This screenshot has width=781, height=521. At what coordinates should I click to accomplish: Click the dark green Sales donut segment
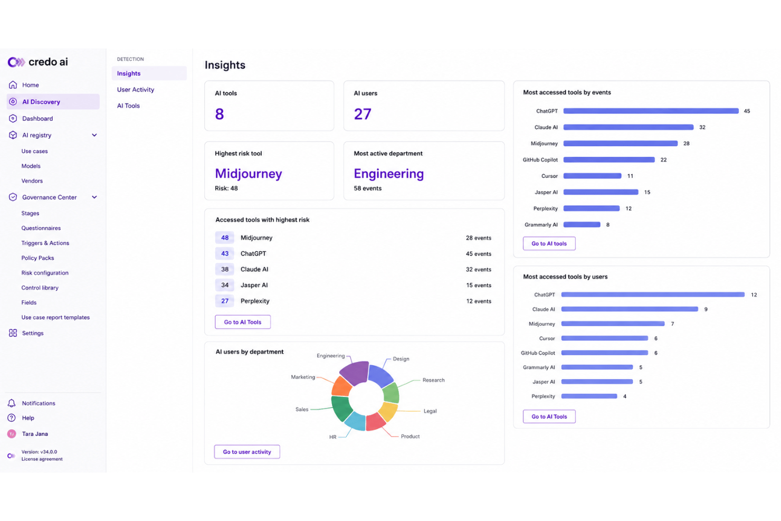coord(341,408)
